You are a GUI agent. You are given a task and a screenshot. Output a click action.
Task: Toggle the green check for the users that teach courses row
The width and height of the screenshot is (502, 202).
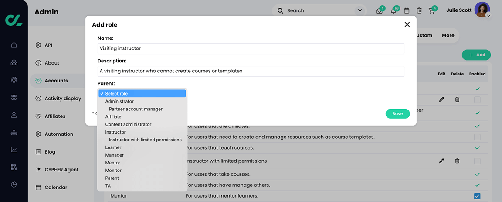pyautogui.click(x=477, y=148)
